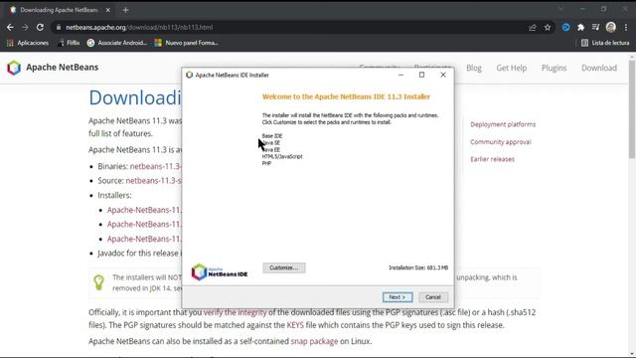Click the Installation Size text
Screen dimensions: 636x358
click(x=418, y=268)
